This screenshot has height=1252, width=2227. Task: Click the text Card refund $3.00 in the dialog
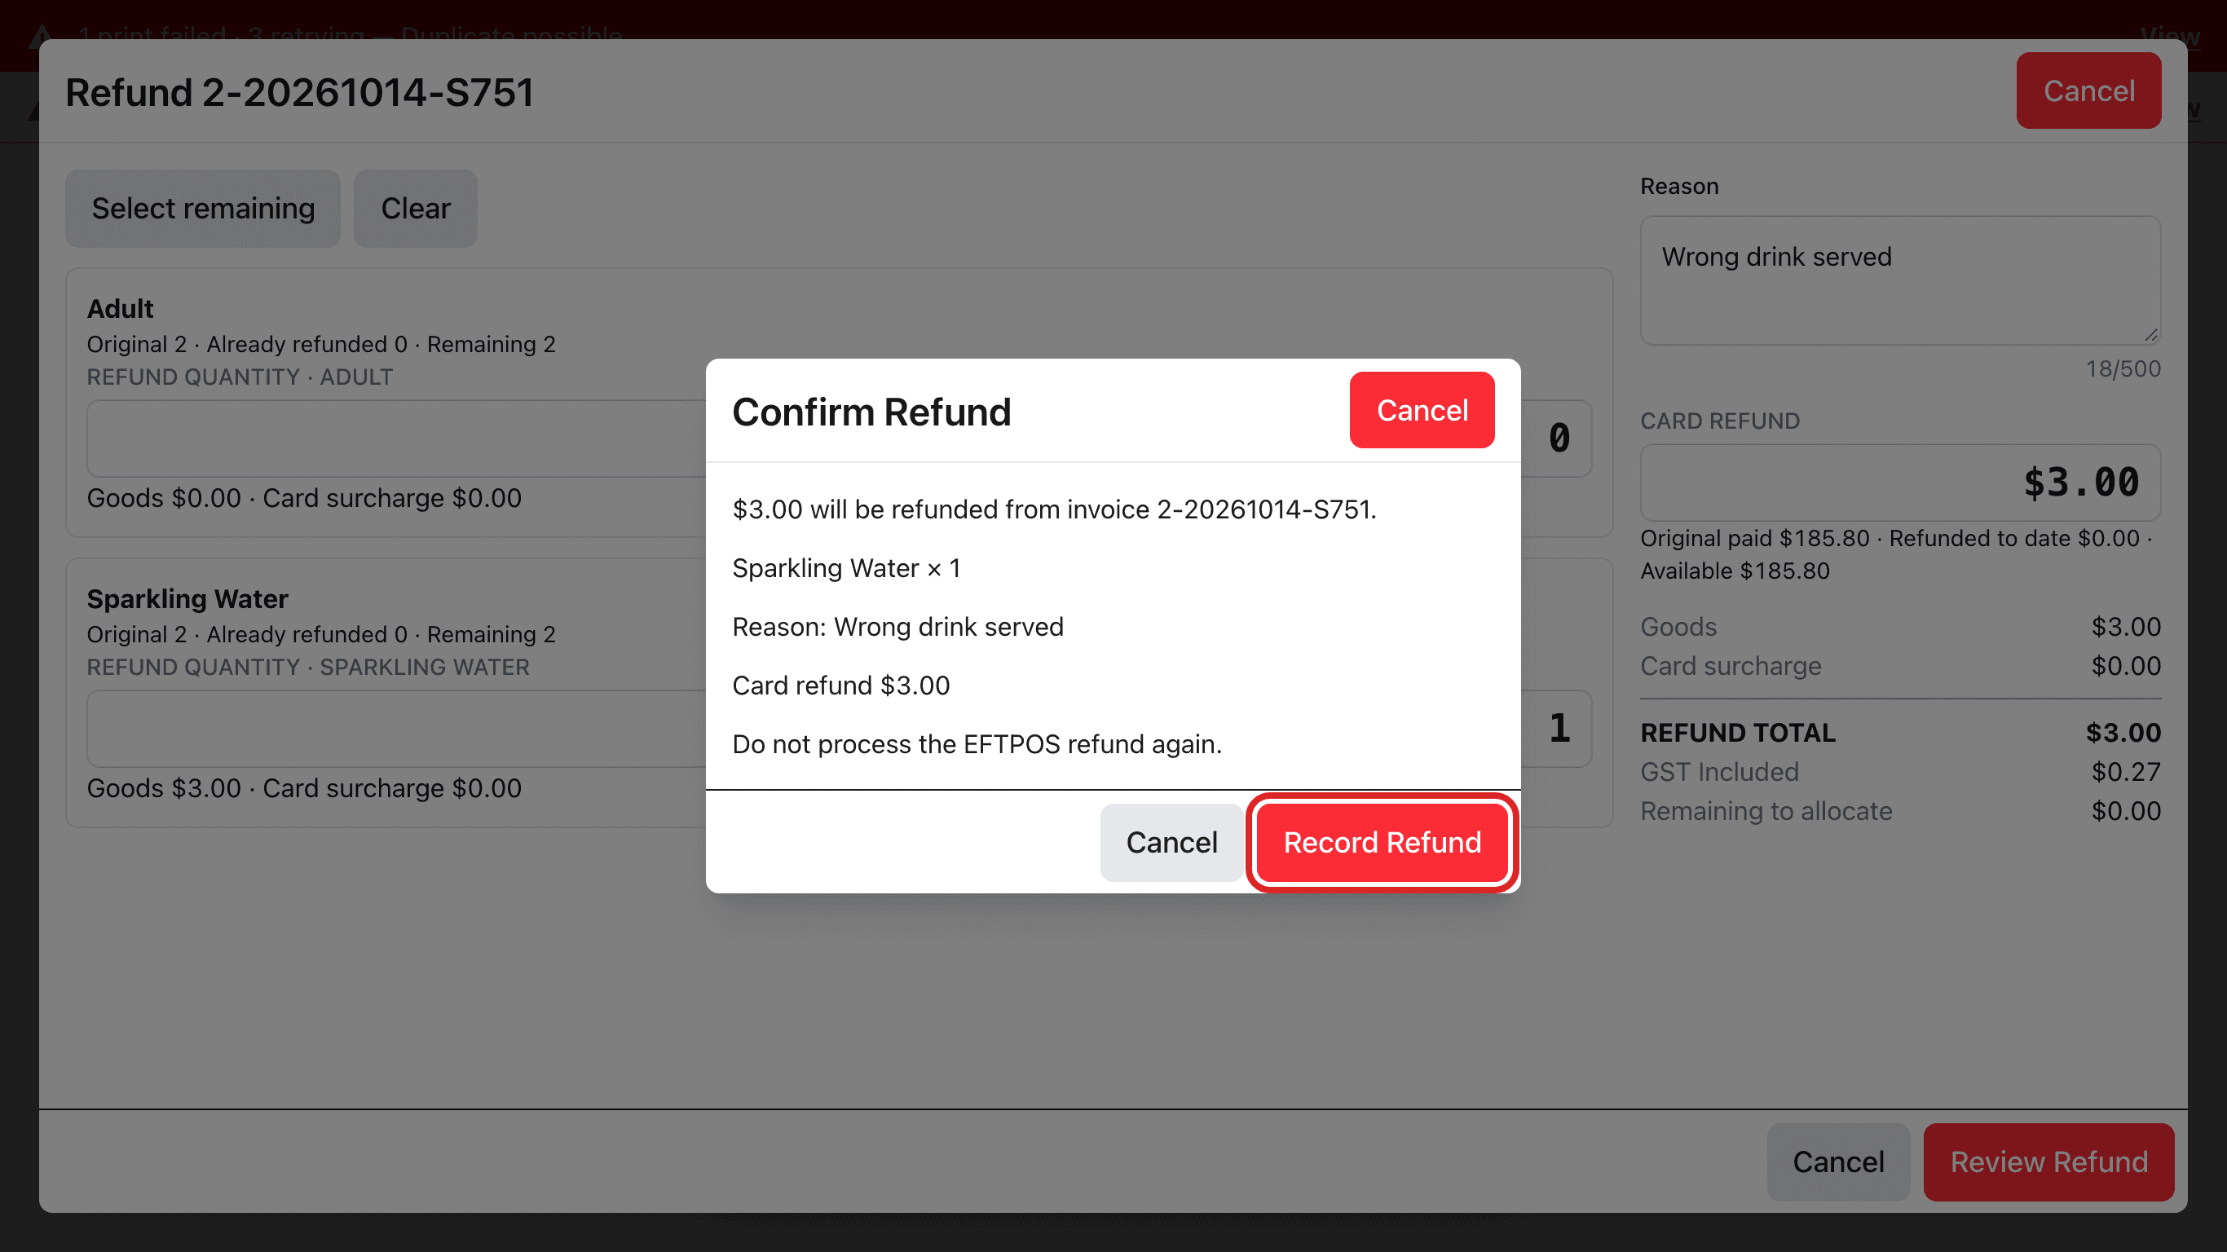click(x=840, y=686)
